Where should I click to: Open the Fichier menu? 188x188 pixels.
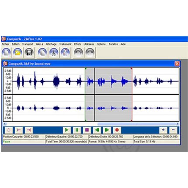coord(5,44)
